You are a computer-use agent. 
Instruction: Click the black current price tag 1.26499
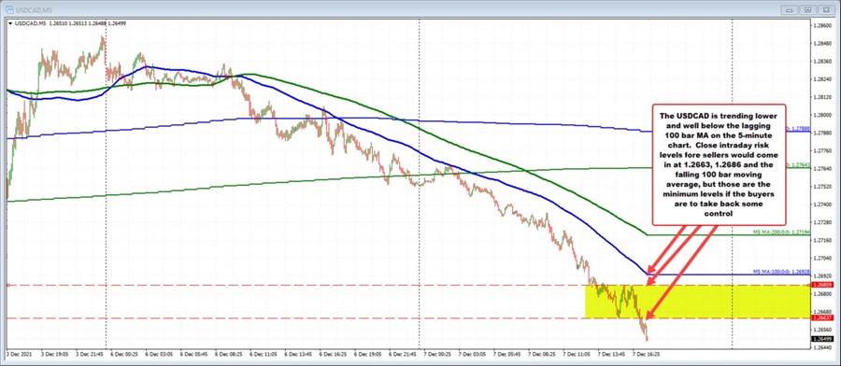coord(821,339)
